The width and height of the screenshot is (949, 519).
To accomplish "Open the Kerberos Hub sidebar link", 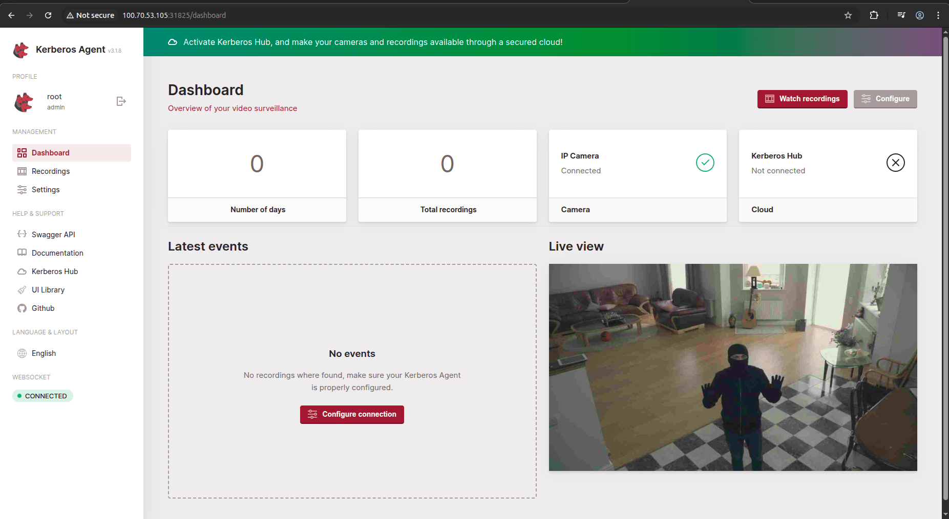I will pyautogui.click(x=72, y=272).
